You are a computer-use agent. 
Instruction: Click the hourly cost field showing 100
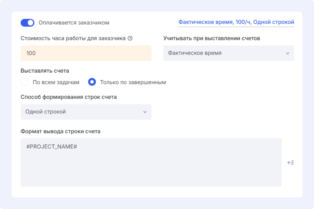86,53
